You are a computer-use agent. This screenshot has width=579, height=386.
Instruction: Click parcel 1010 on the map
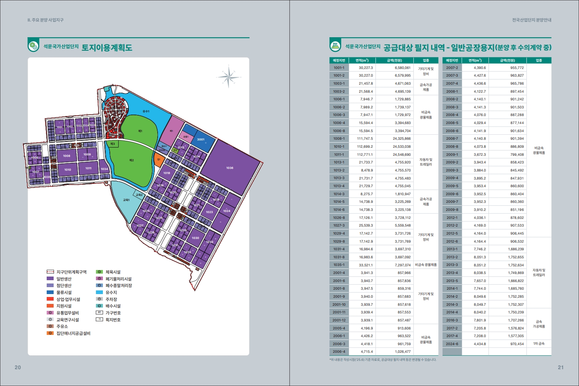[67, 170]
